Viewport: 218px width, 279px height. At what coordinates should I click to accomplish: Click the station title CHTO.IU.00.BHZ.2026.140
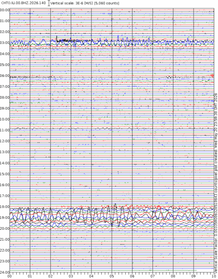(x=23, y=3)
